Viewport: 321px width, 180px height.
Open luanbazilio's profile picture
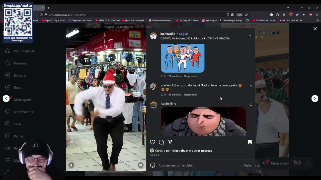153,36
